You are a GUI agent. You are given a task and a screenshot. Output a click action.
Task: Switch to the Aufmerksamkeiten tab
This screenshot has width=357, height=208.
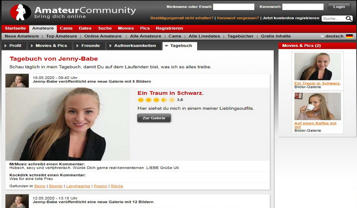click(133, 46)
